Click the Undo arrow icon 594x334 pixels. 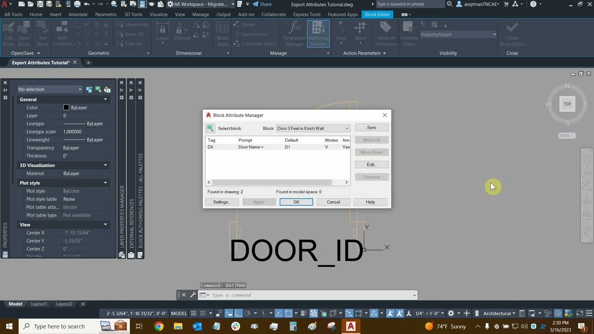tap(86, 4)
